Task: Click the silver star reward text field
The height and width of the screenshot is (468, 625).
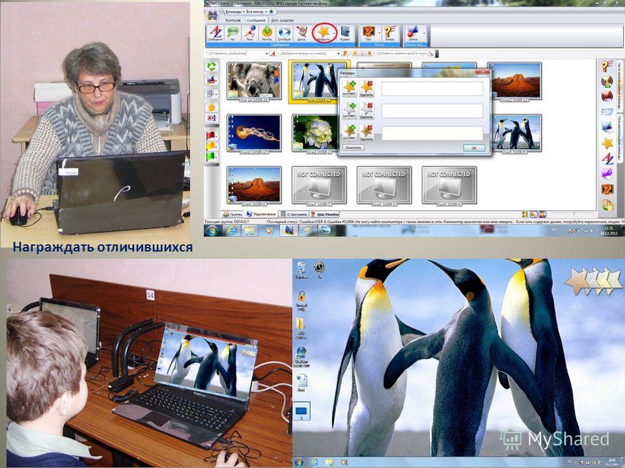Action: [x=432, y=111]
